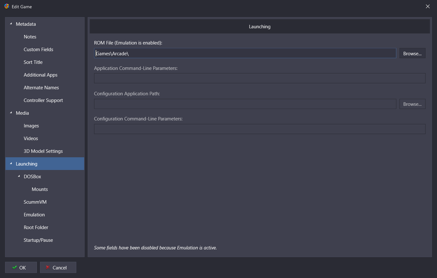The height and width of the screenshot is (278, 437).
Task: Select the Media tree item
Action: coord(22,113)
